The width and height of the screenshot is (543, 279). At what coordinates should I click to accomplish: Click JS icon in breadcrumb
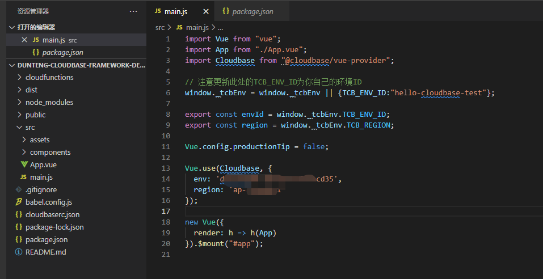point(179,27)
